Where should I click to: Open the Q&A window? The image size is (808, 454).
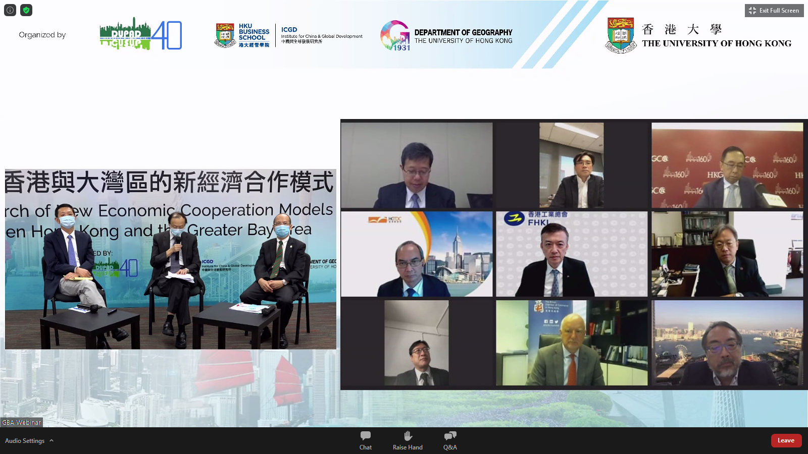click(450, 440)
